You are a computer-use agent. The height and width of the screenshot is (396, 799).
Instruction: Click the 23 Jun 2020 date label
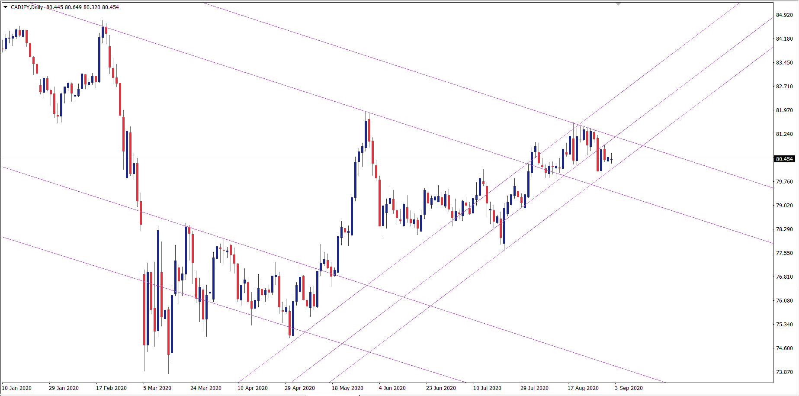(x=441, y=388)
